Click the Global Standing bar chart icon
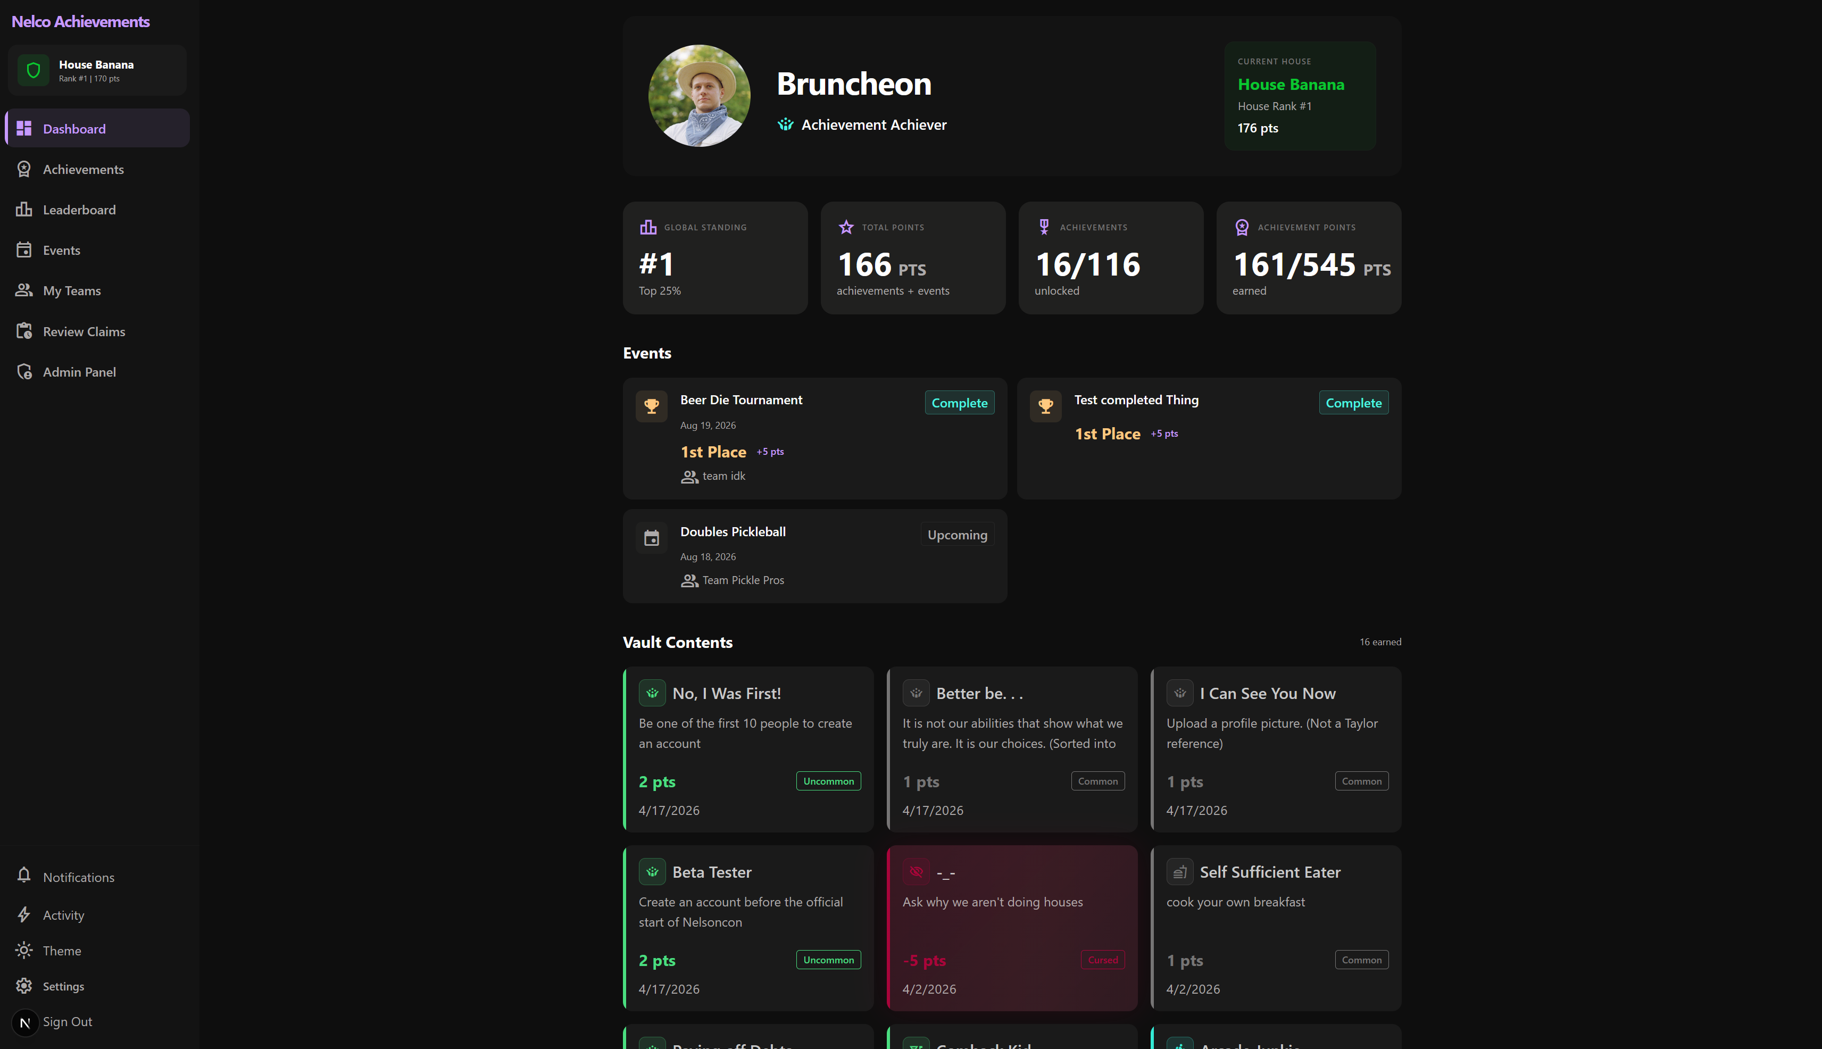Viewport: 1822px width, 1049px height. (649, 227)
